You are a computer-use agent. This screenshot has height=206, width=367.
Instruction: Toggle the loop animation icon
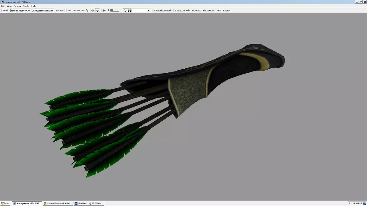[x=125, y=11]
